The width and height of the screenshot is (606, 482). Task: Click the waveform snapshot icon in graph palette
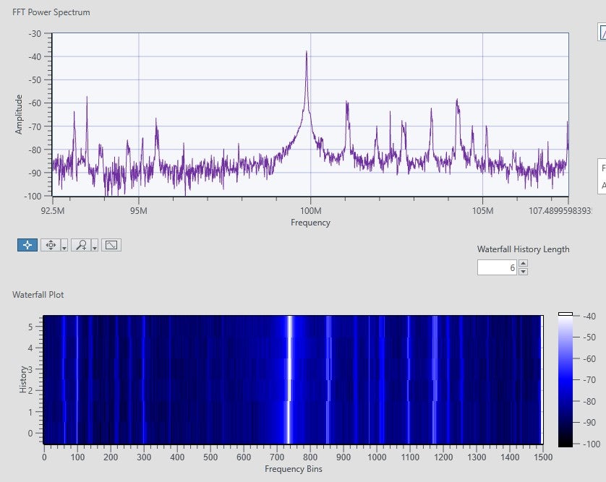pyautogui.click(x=111, y=245)
